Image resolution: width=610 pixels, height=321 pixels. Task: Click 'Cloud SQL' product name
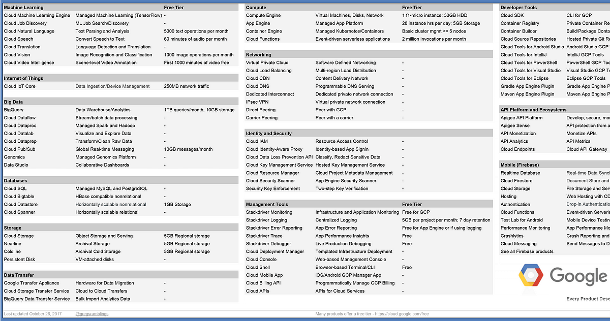(x=16, y=188)
